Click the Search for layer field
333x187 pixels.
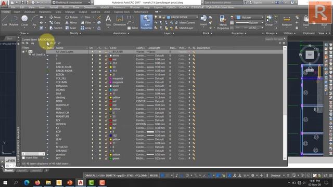[274, 39]
